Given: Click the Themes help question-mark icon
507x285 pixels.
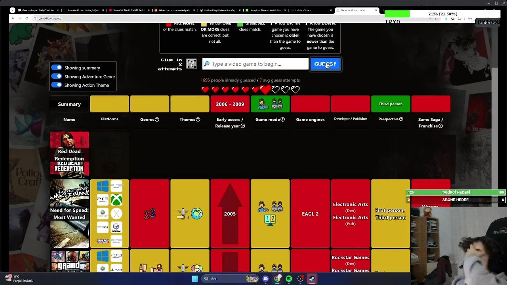Looking at the screenshot, I should pos(198,120).
